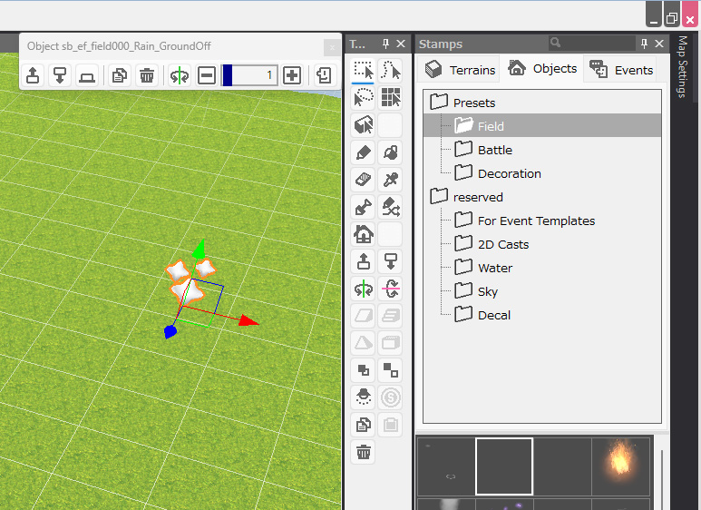The height and width of the screenshot is (510, 701).
Task: Click the copy object icon in Object toolbar
Action: pyautogui.click(x=120, y=75)
